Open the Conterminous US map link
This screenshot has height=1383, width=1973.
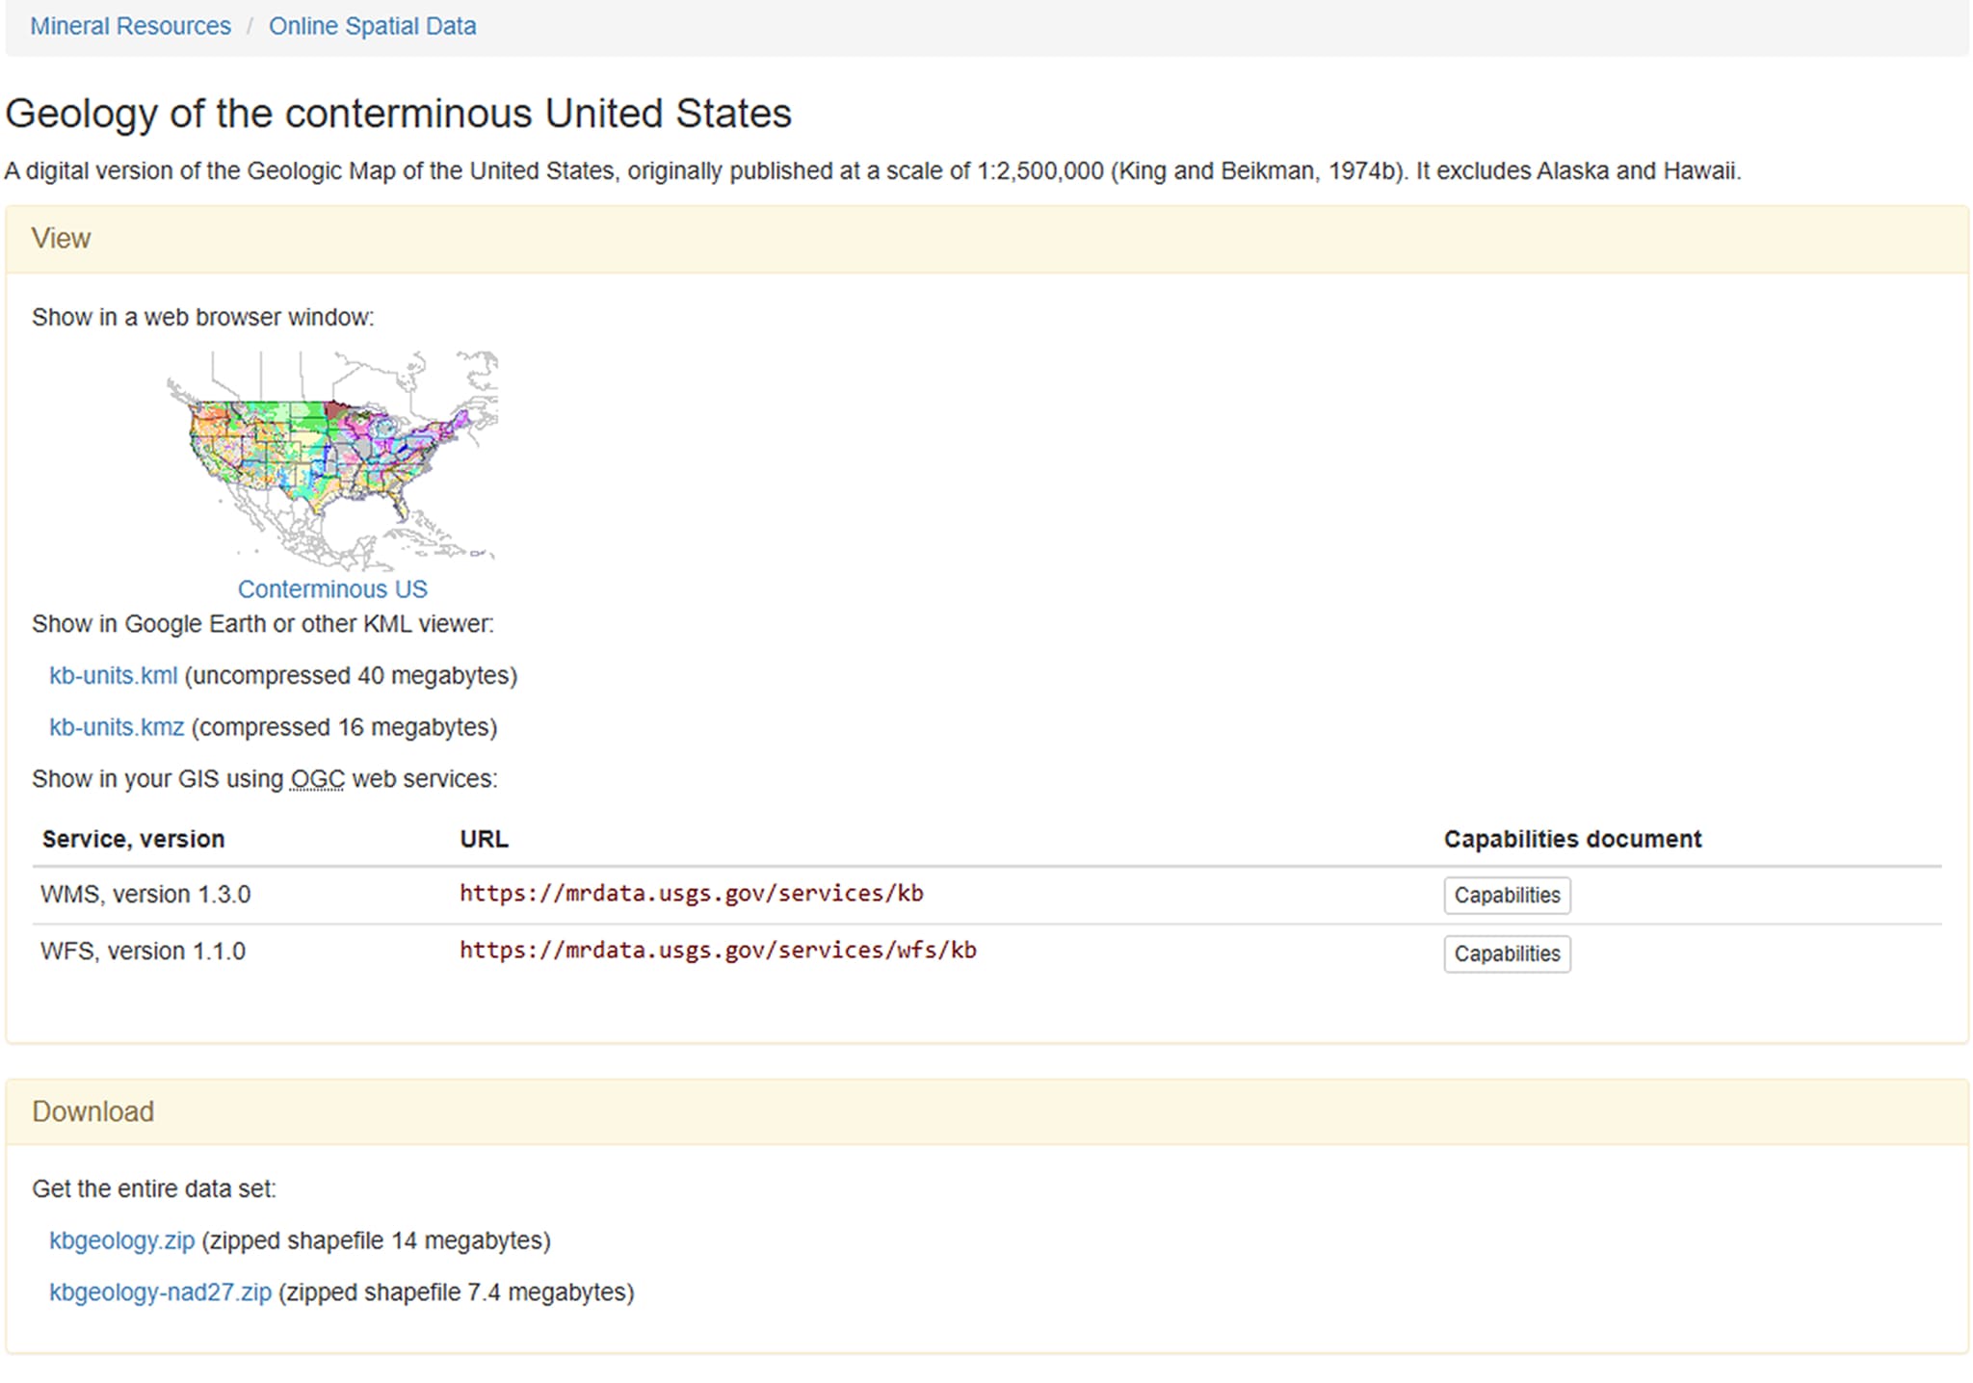[x=332, y=589]
